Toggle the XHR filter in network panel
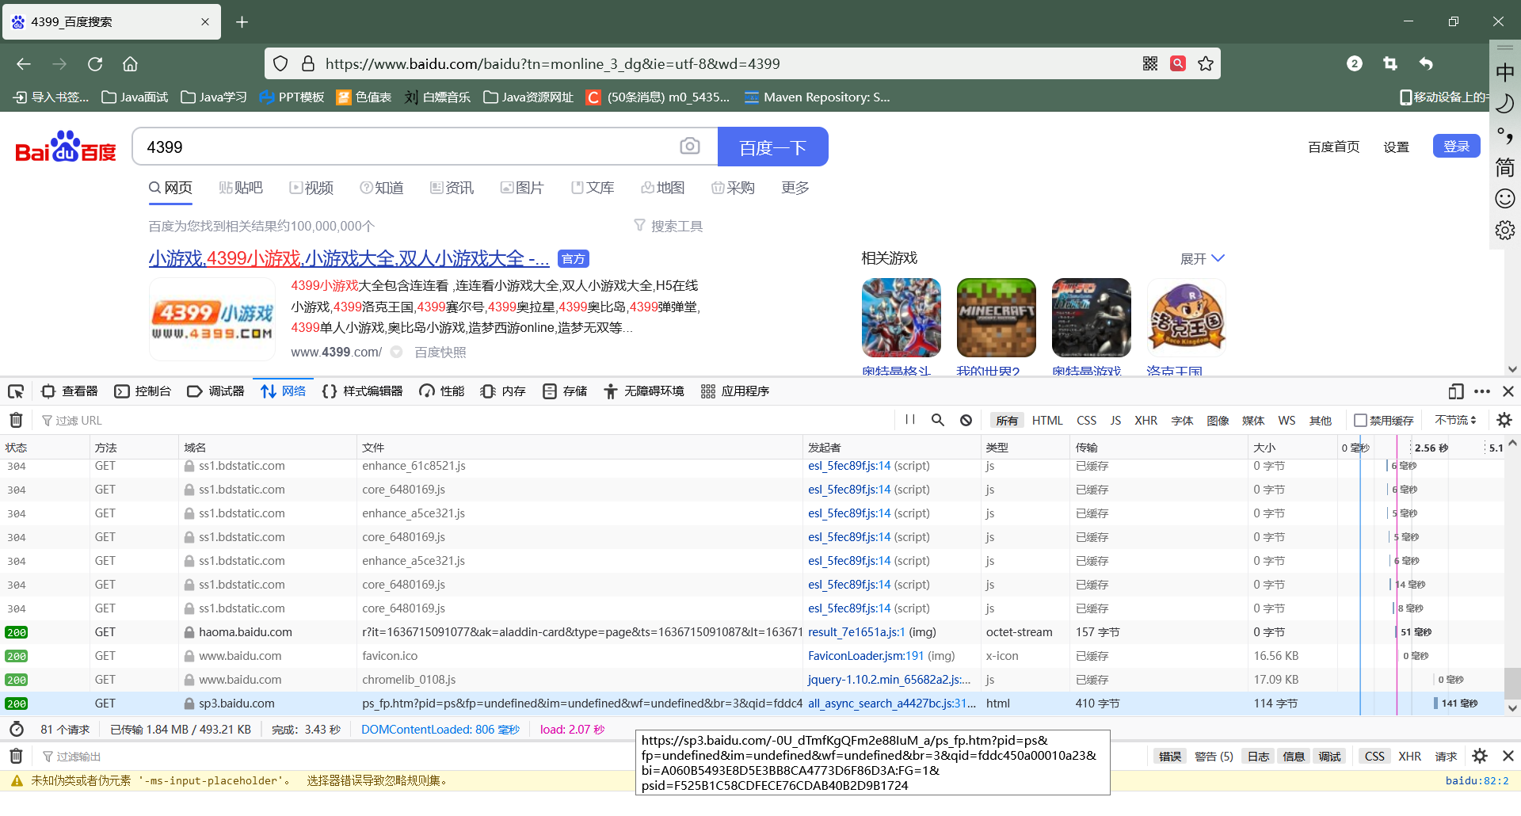1521x816 pixels. [1146, 421]
